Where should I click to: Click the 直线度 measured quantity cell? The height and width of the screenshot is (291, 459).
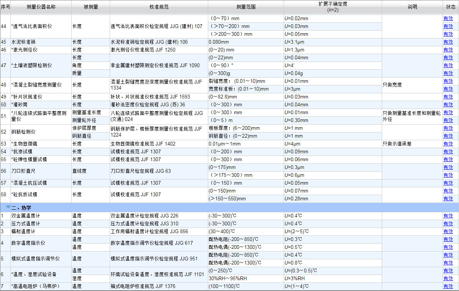click(x=91, y=171)
